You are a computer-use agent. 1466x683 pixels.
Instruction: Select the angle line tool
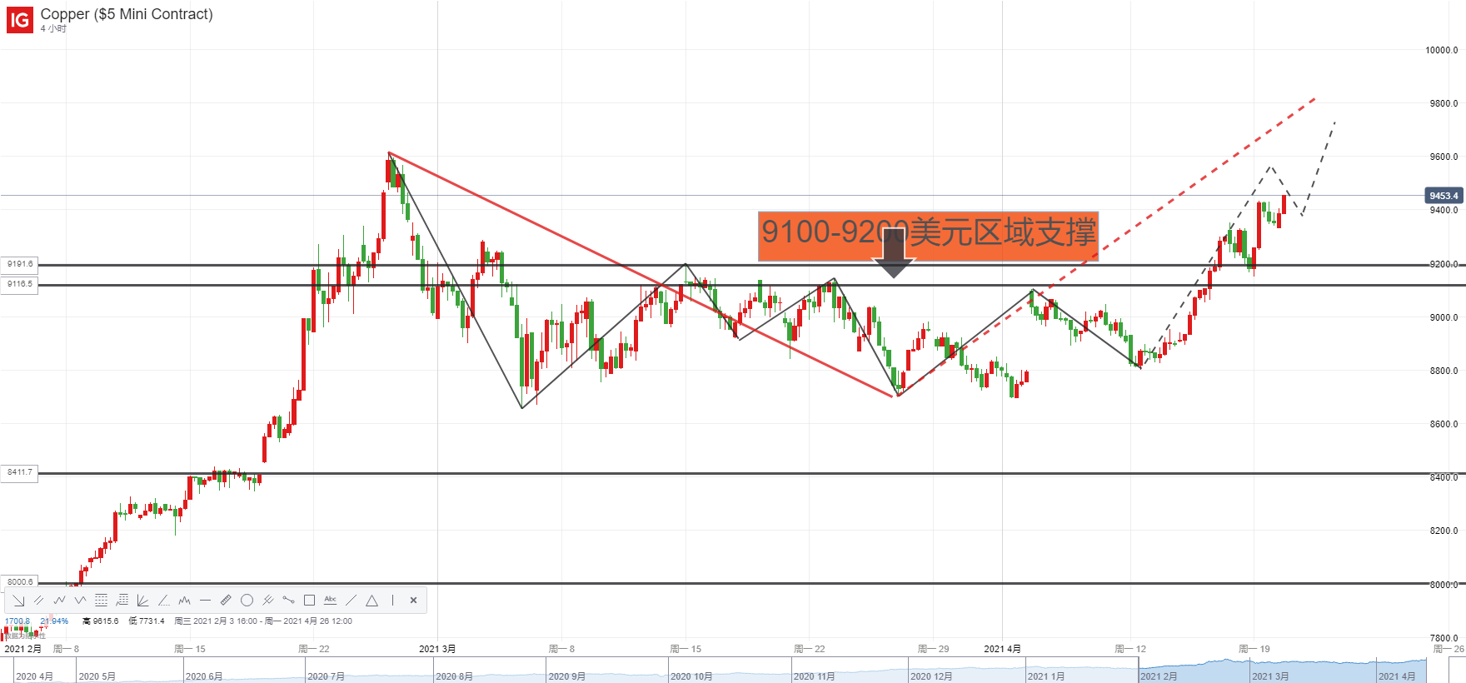163,601
